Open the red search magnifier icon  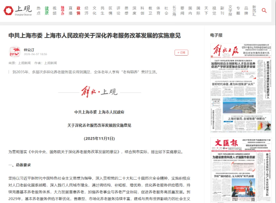[x=264, y=11]
